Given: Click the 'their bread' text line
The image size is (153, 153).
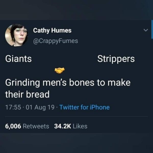Looking at the screenshot, I should tap(27, 94).
